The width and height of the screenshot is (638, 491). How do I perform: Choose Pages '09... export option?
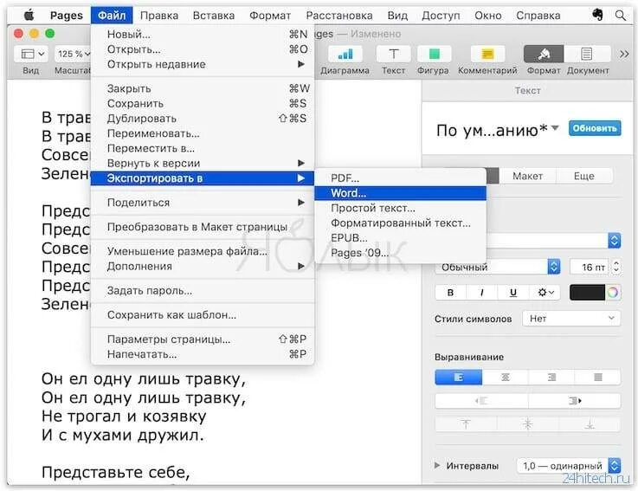pyautogui.click(x=401, y=253)
